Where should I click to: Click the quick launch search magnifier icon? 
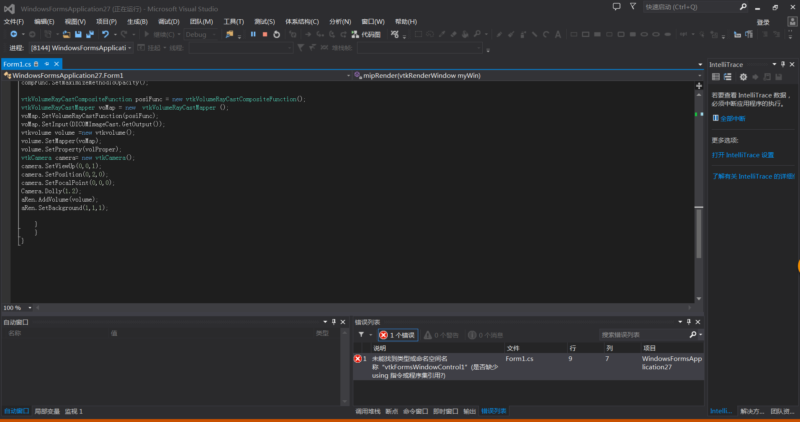(x=743, y=7)
